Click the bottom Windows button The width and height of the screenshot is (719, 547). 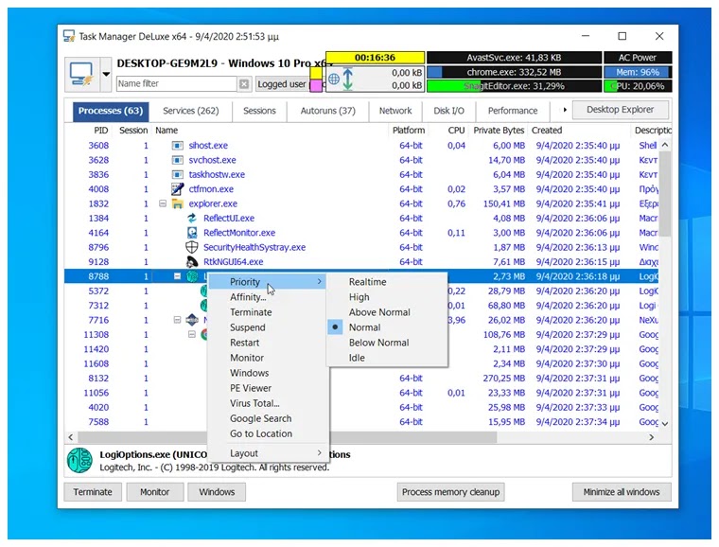(x=217, y=492)
